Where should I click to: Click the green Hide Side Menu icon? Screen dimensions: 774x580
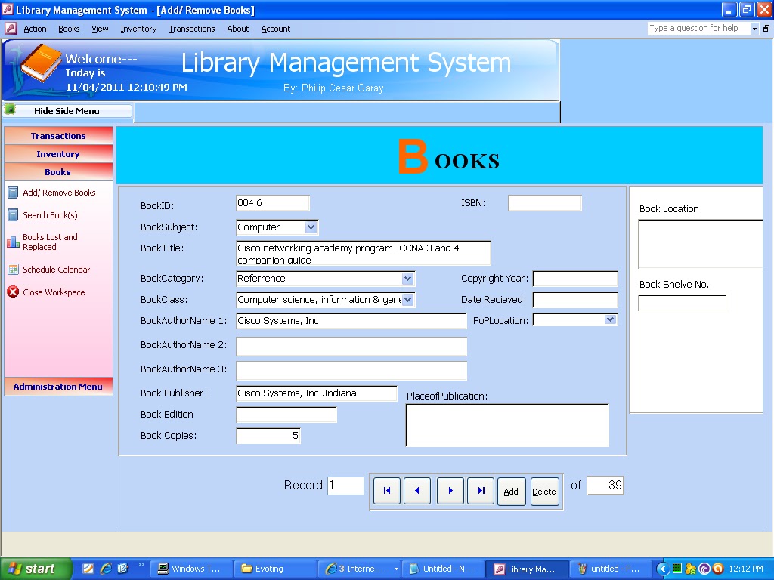(x=10, y=110)
